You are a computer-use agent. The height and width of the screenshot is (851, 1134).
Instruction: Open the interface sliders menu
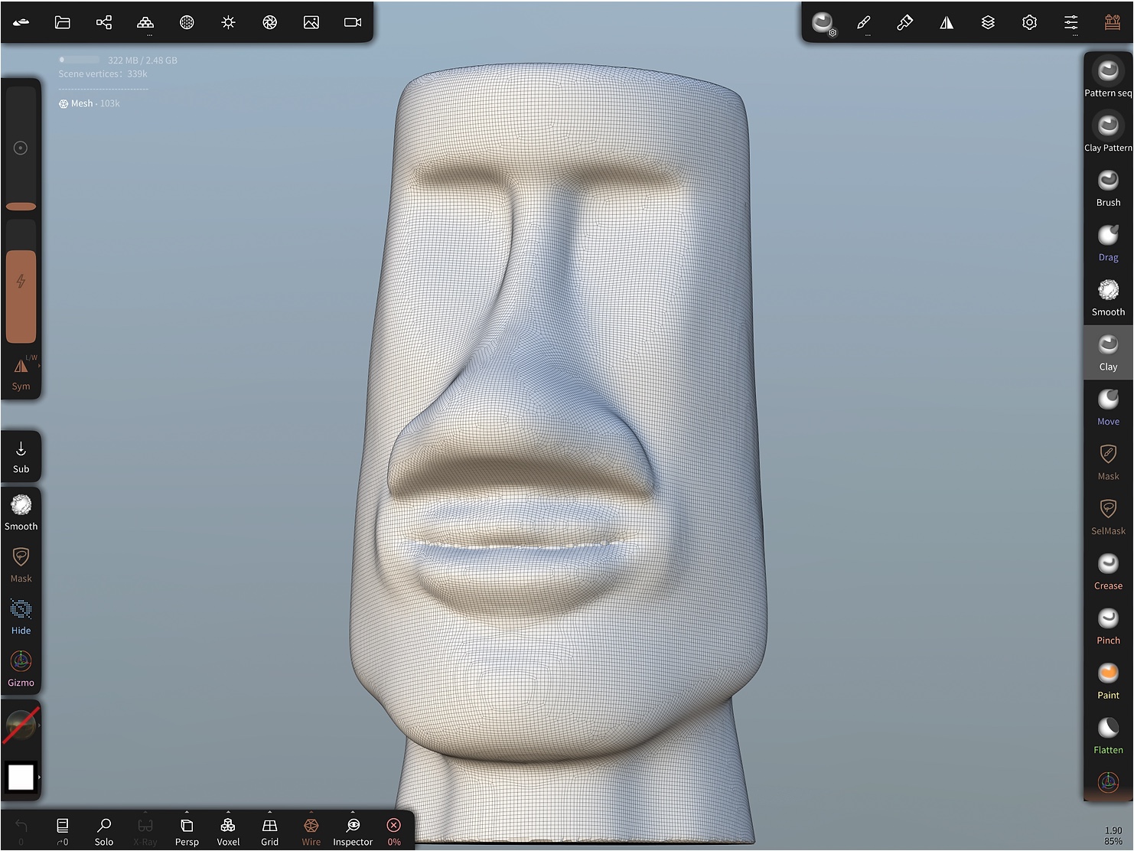pos(1071,23)
